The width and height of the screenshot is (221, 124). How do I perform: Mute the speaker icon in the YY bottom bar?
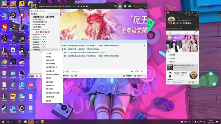pyautogui.click(x=37, y=76)
